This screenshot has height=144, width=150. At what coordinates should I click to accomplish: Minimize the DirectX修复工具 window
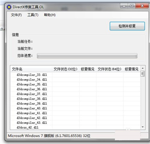(x=124, y=6)
